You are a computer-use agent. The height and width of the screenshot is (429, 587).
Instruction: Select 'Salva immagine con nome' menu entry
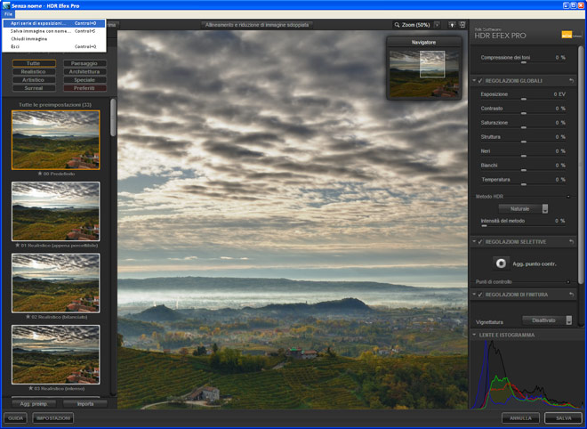(53, 31)
